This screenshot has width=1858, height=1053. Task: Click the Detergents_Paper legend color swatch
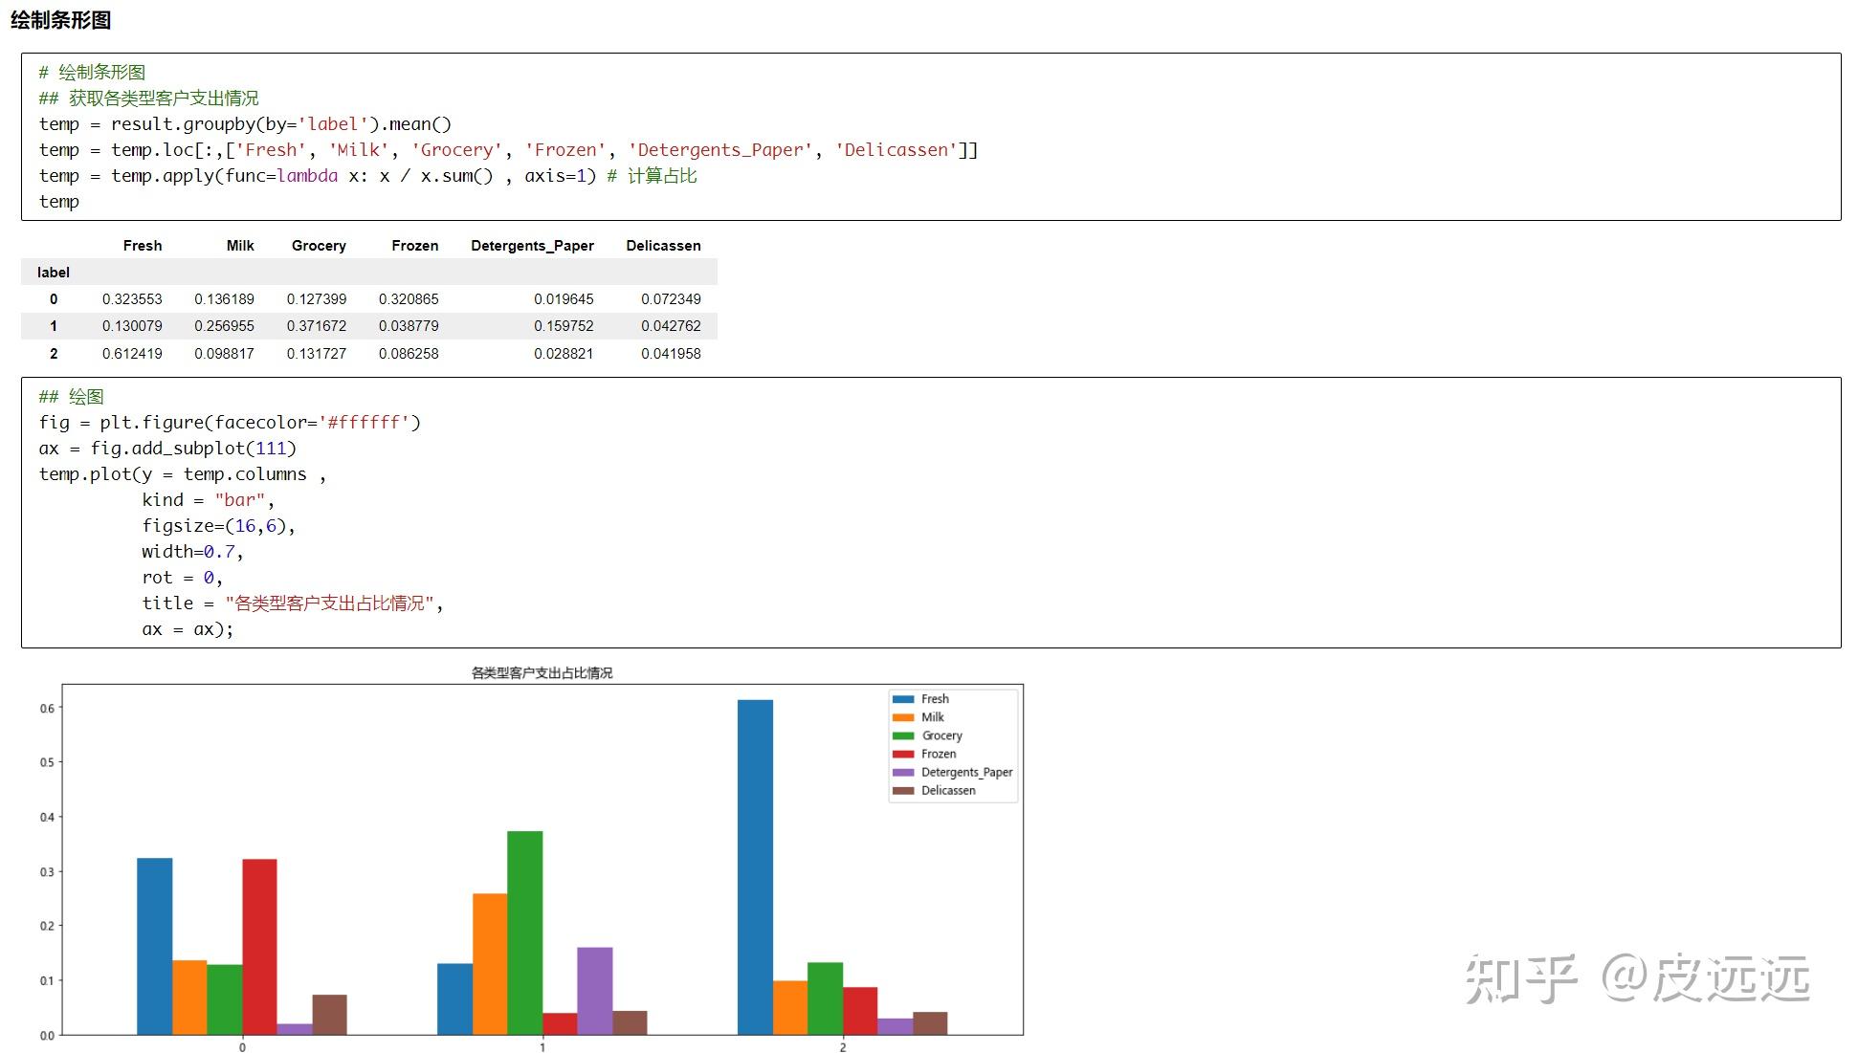[x=903, y=772]
